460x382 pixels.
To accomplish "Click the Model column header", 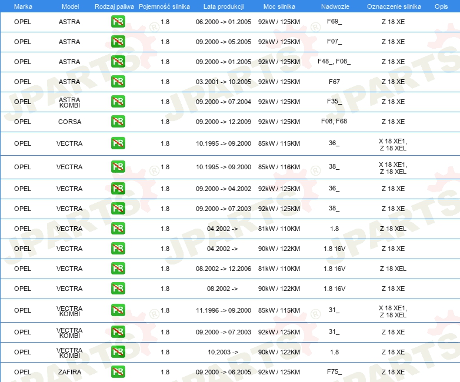I will 70,6.
